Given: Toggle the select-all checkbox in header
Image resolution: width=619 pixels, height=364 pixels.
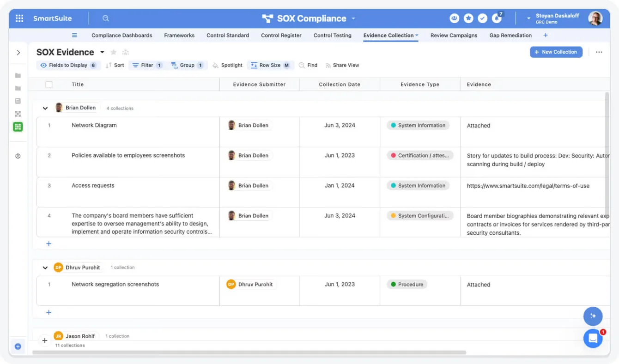Looking at the screenshot, I should click(x=49, y=85).
